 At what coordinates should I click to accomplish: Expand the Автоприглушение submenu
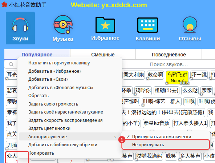point(69,136)
